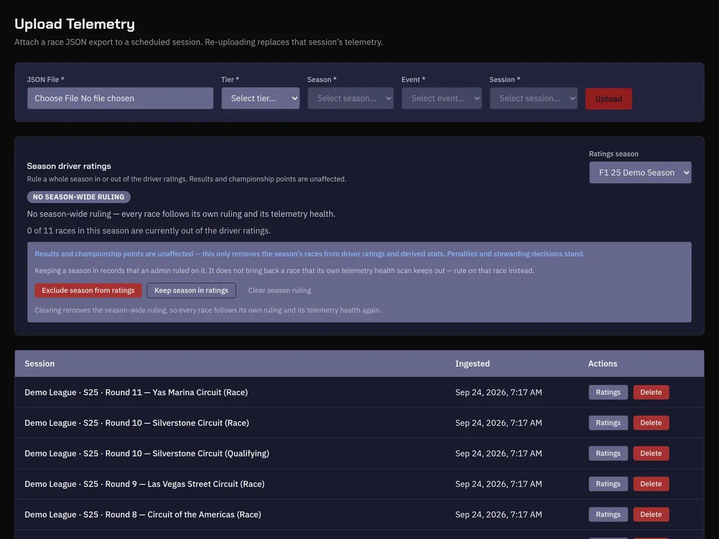Delete Round 11 Yas Marina Race telemetry

pos(651,392)
